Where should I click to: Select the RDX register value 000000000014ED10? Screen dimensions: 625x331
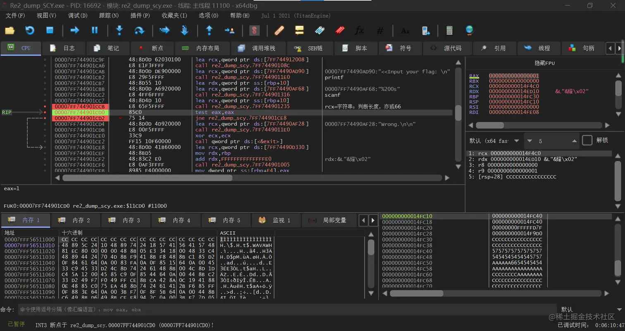click(514, 91)
